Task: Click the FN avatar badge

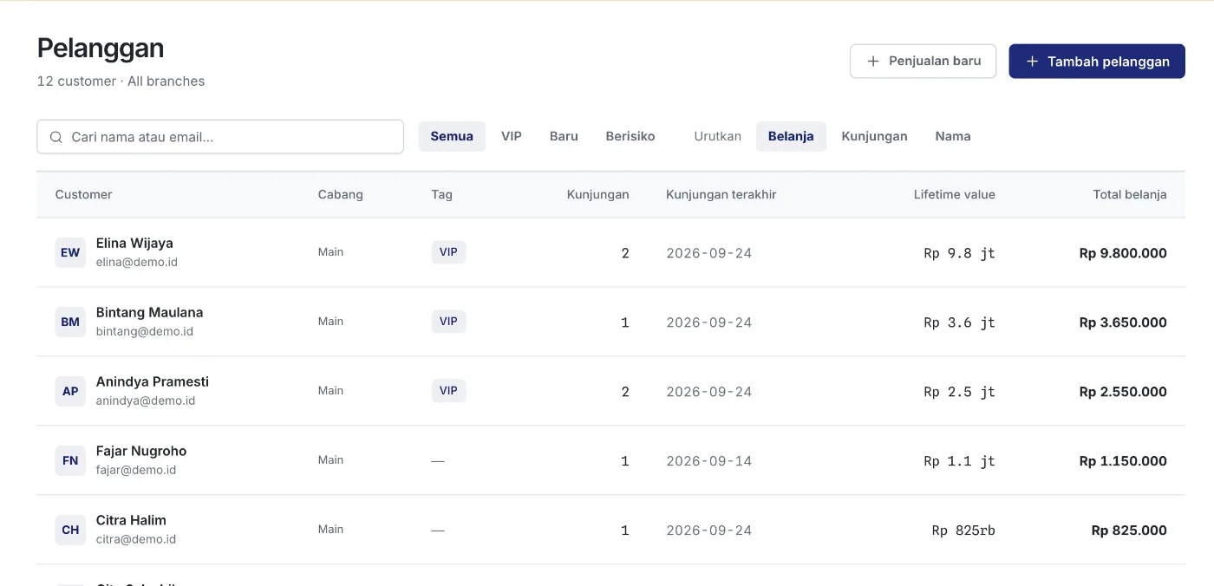Action: coord(70,460)
